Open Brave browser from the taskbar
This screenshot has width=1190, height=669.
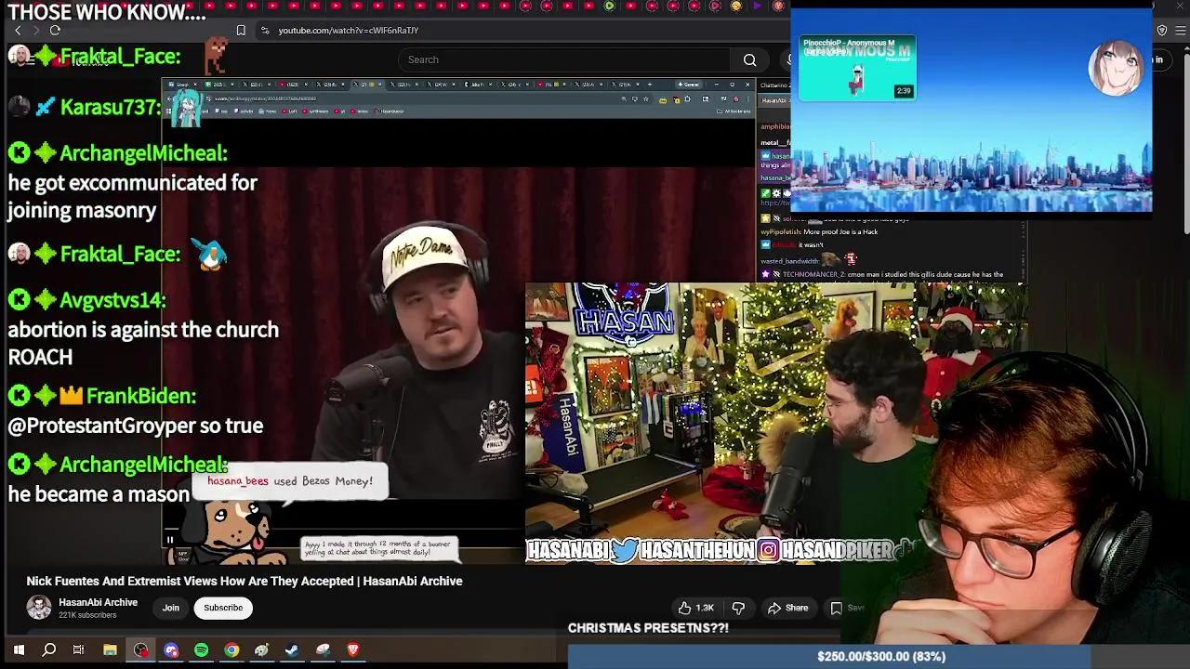coord(353,650)
